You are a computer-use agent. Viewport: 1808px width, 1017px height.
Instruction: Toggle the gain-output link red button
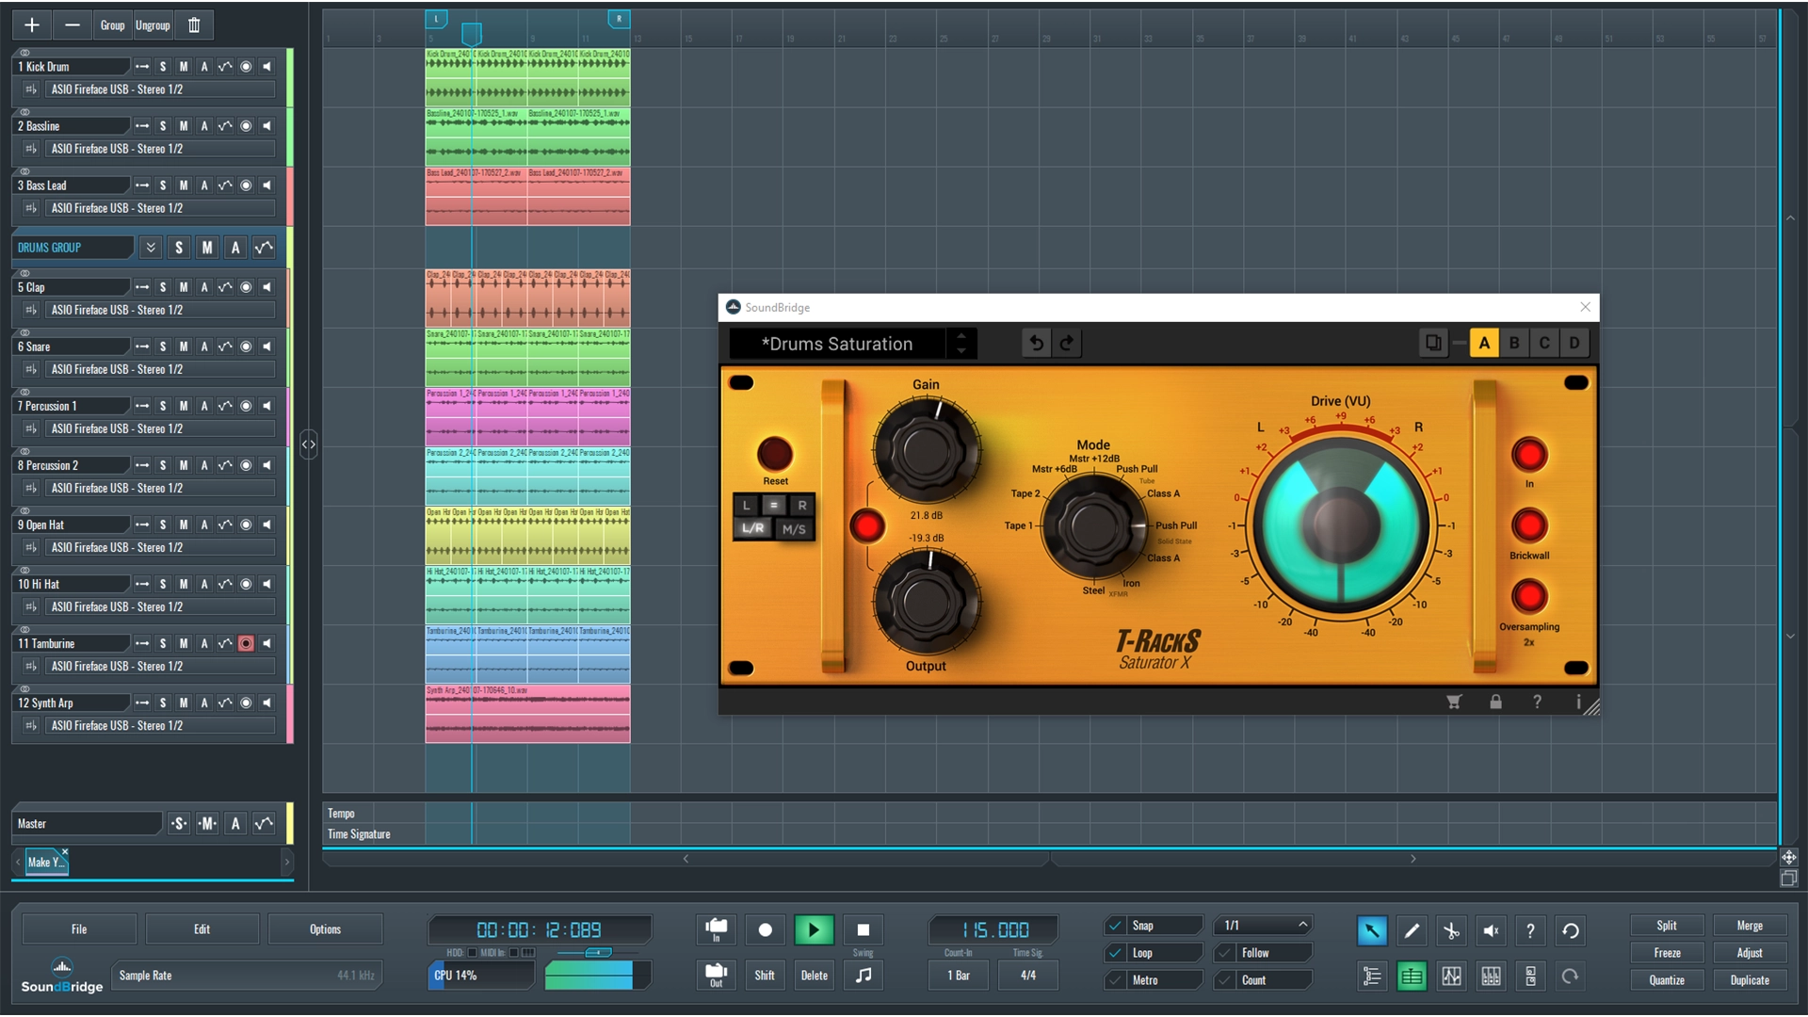click(x=866, y=525)
